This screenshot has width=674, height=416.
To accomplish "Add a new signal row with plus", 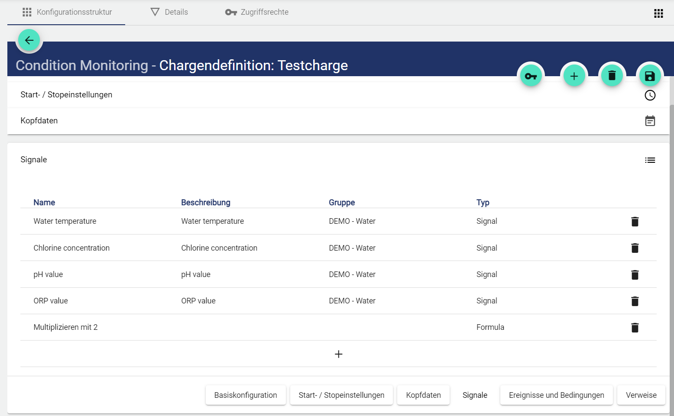I will [x=338, y=354].
